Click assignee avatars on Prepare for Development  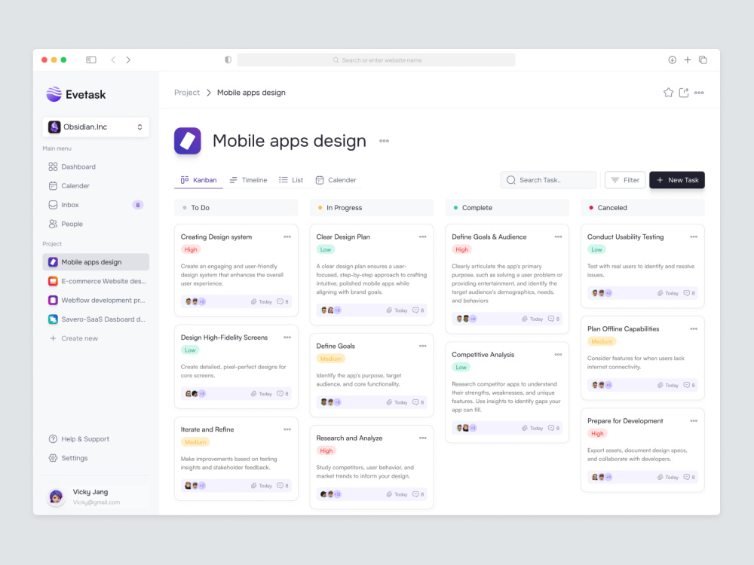(602, 477)
